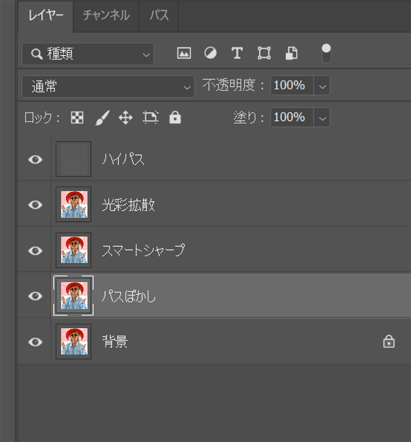Click the 不透明度 label
The width and height of the screenshot is (411, 442).
pos(233,85)
